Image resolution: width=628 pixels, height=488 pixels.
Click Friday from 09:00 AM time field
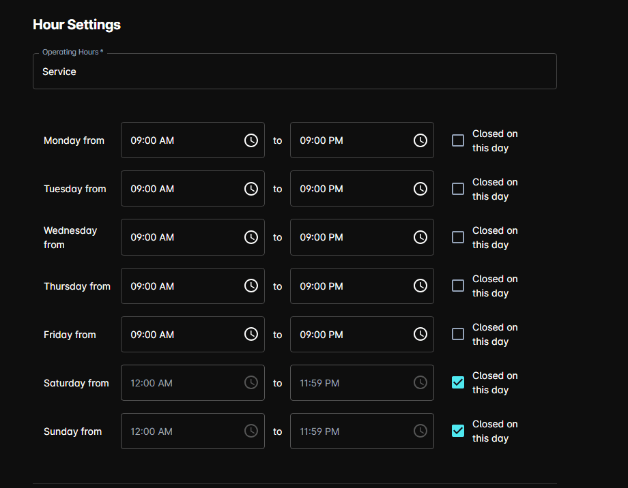(192, 335)
